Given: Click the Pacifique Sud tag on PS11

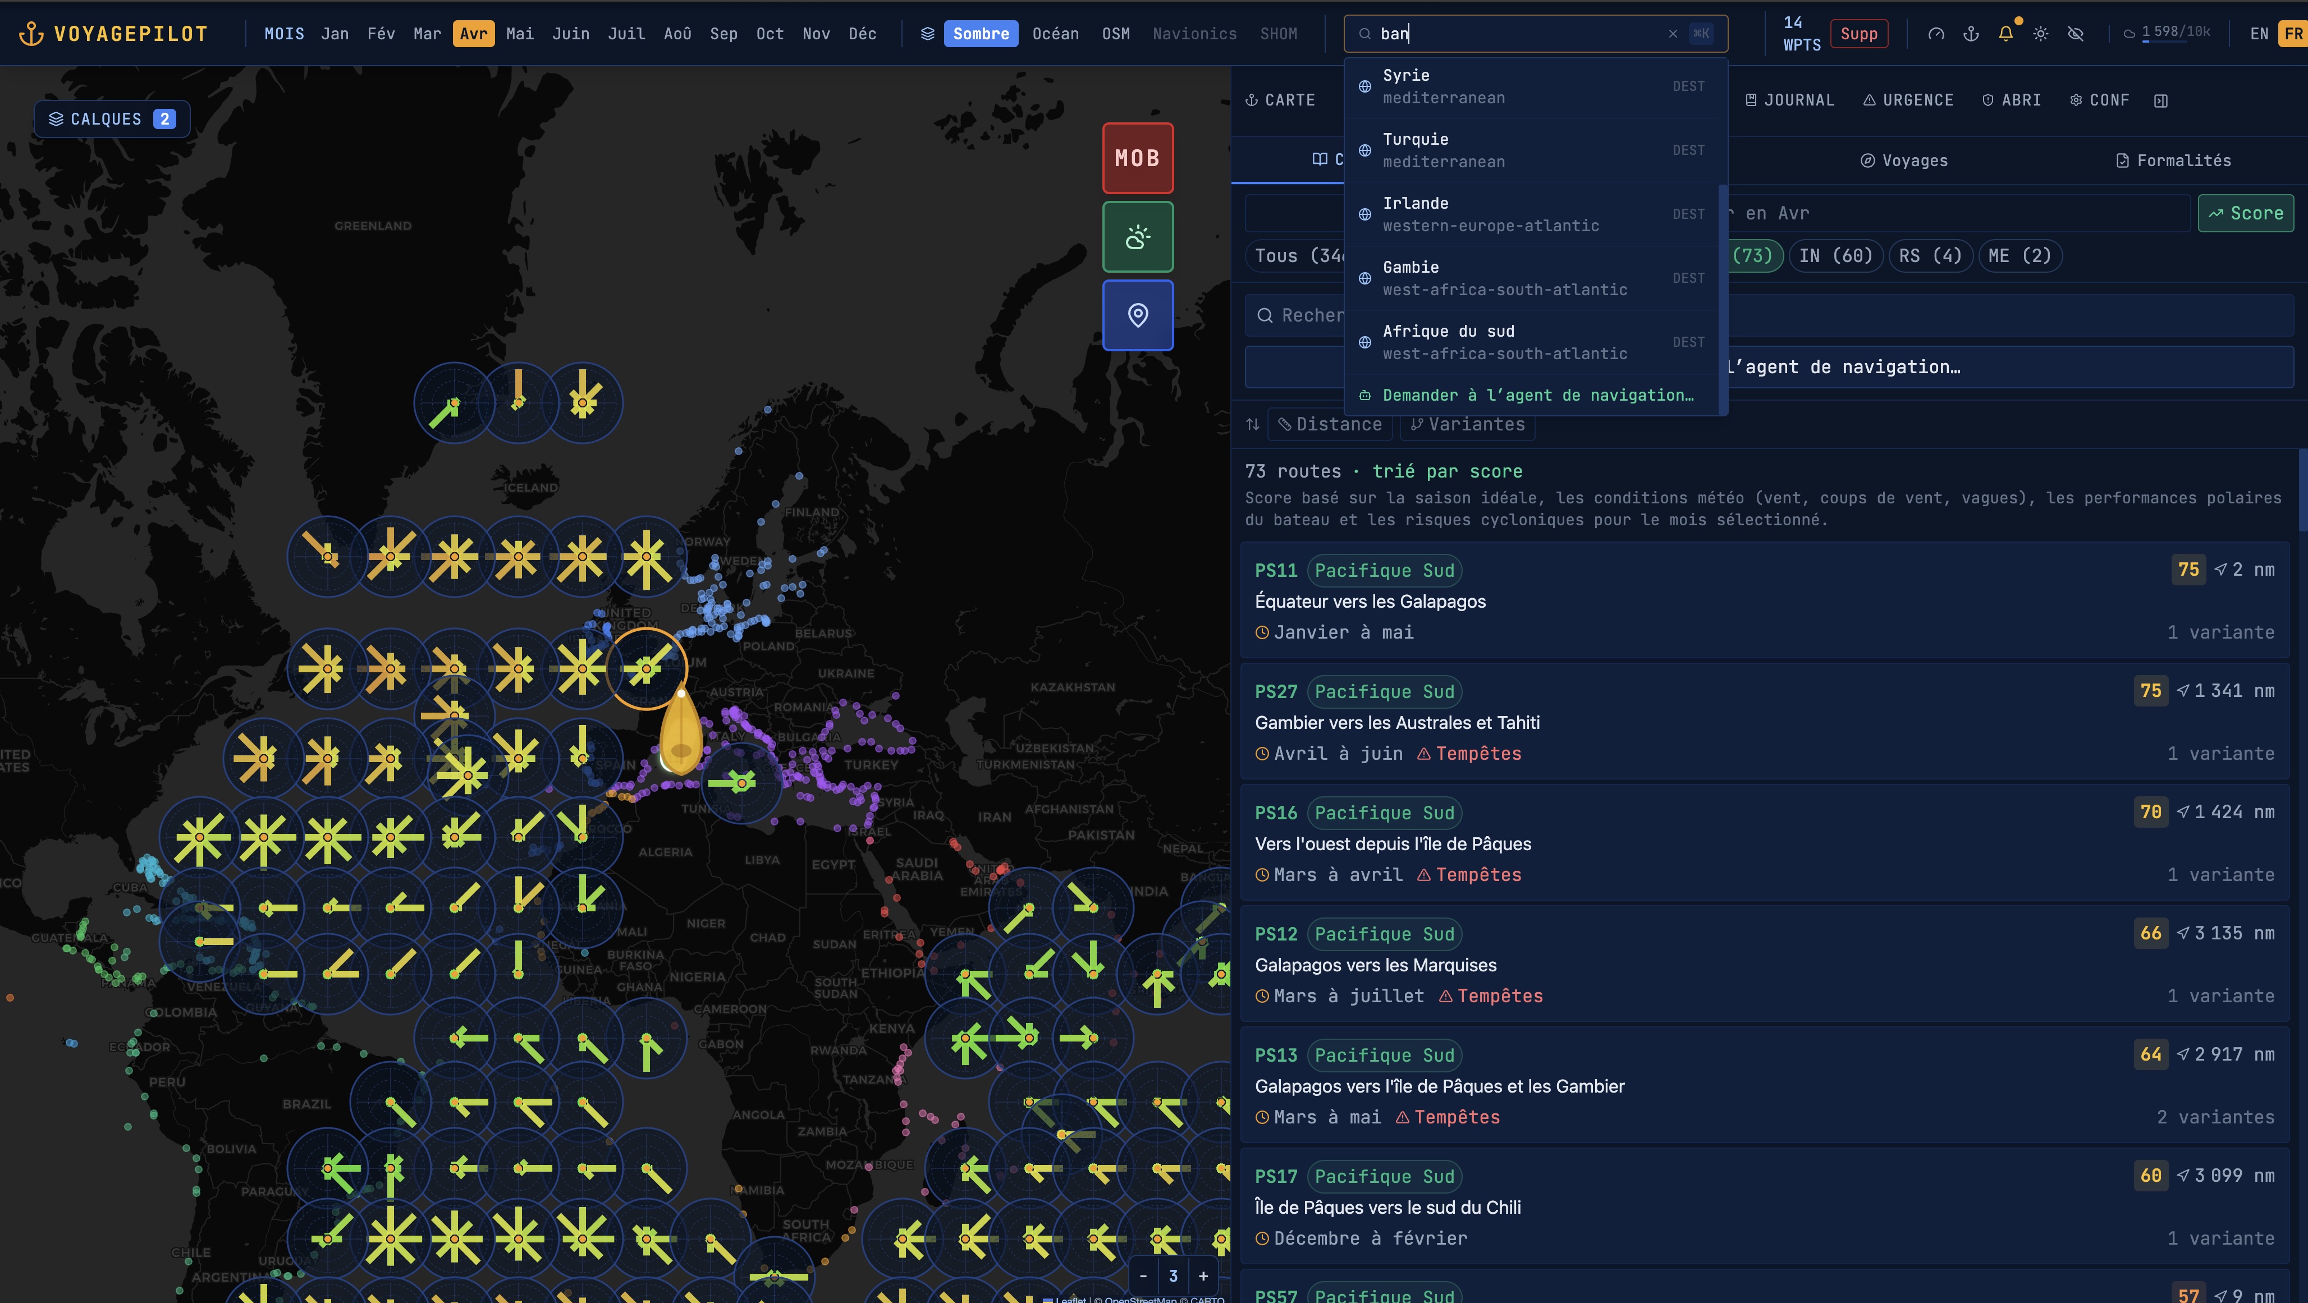Looking at the screenshot, I should [x=1384, y=571].
